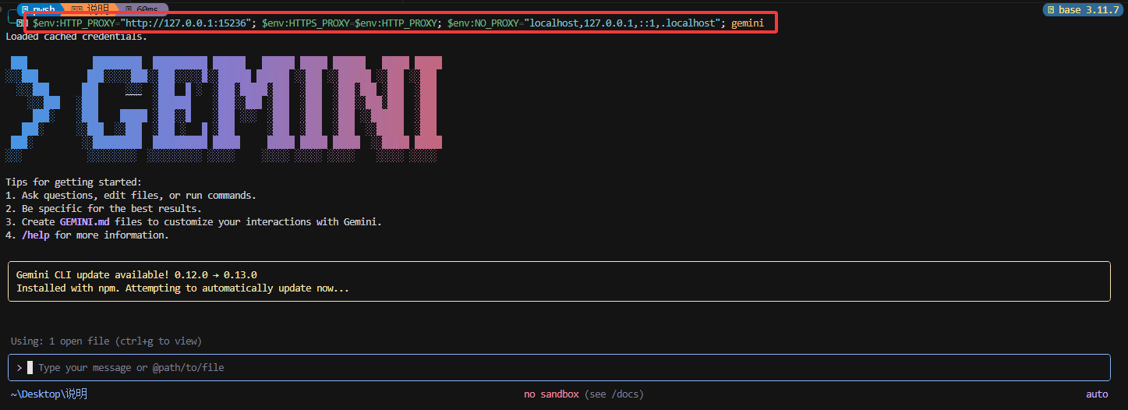1128x410 pixels.
Task: Open the http://127.0.0.1:15236 proxy URL
Action: 189,23
